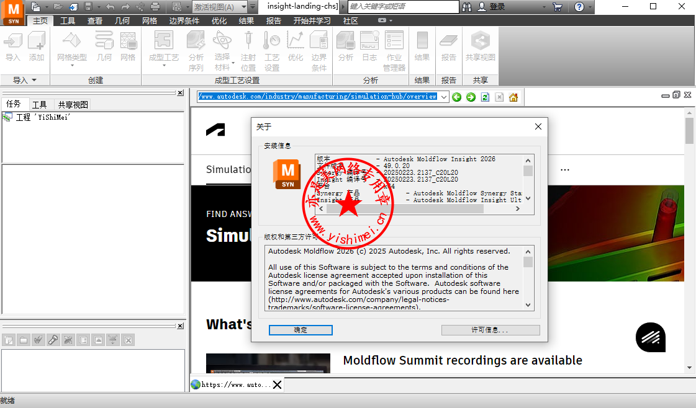Click the Import icon with blue arrow

[73, 7]
